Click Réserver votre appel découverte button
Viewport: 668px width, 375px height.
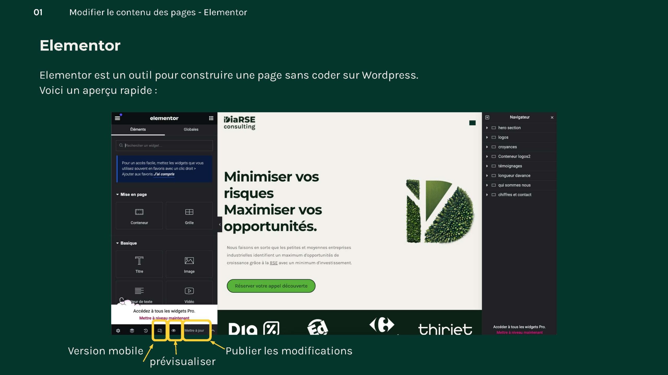coord(271,286)
